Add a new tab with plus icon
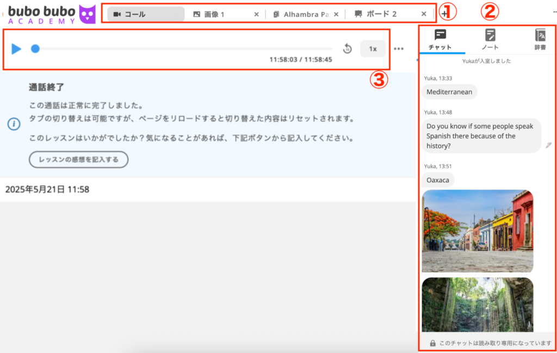The height and width of the screenshot is (353, 557). click(x=445, y=14)
